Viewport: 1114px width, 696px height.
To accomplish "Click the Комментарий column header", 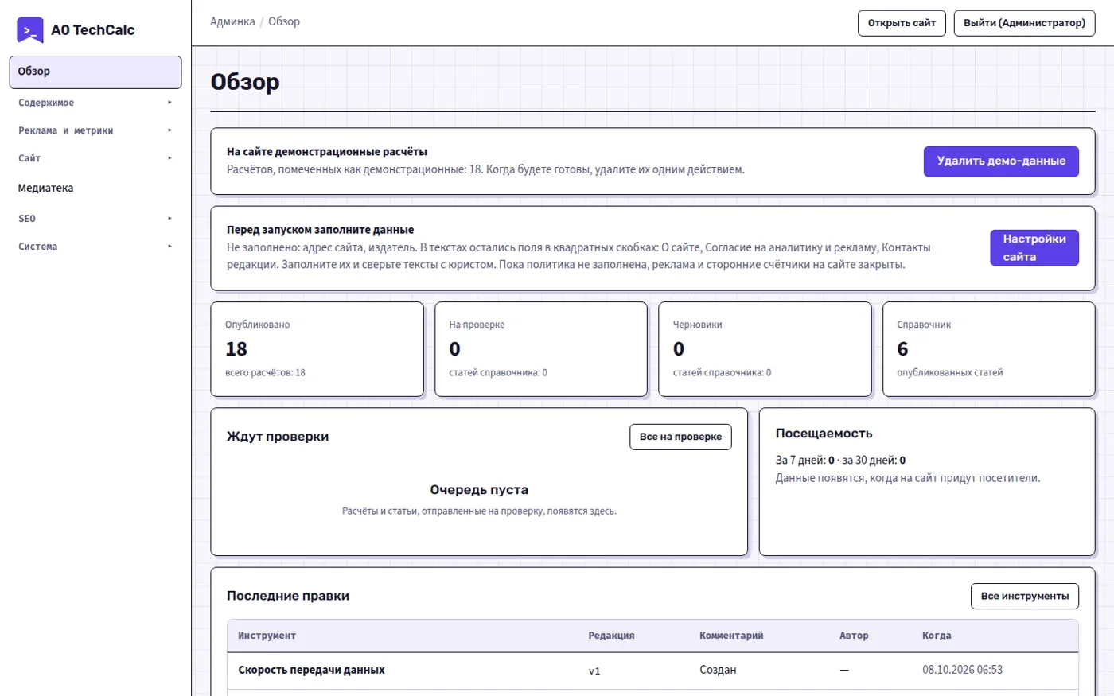I will pos(731,636).
